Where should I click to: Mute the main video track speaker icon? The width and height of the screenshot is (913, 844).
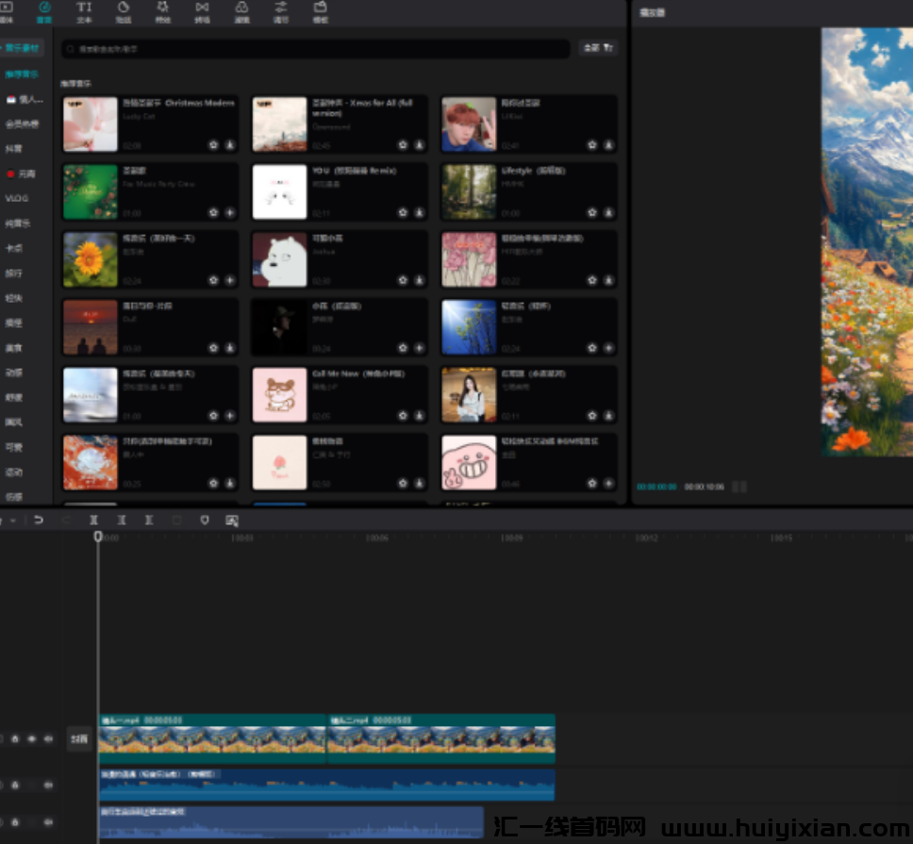pos(47,739)
